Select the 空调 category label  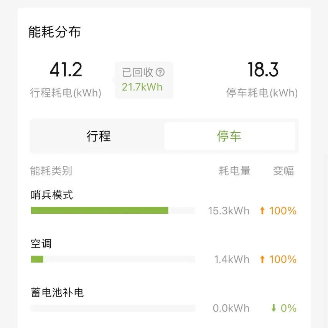(41, 244)
